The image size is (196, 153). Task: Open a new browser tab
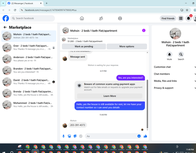(47, 3)
